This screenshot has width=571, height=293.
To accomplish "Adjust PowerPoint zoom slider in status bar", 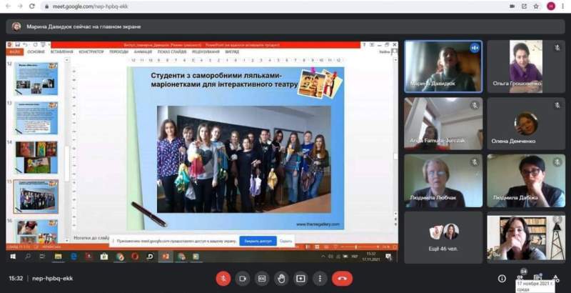I will (359, 247).
